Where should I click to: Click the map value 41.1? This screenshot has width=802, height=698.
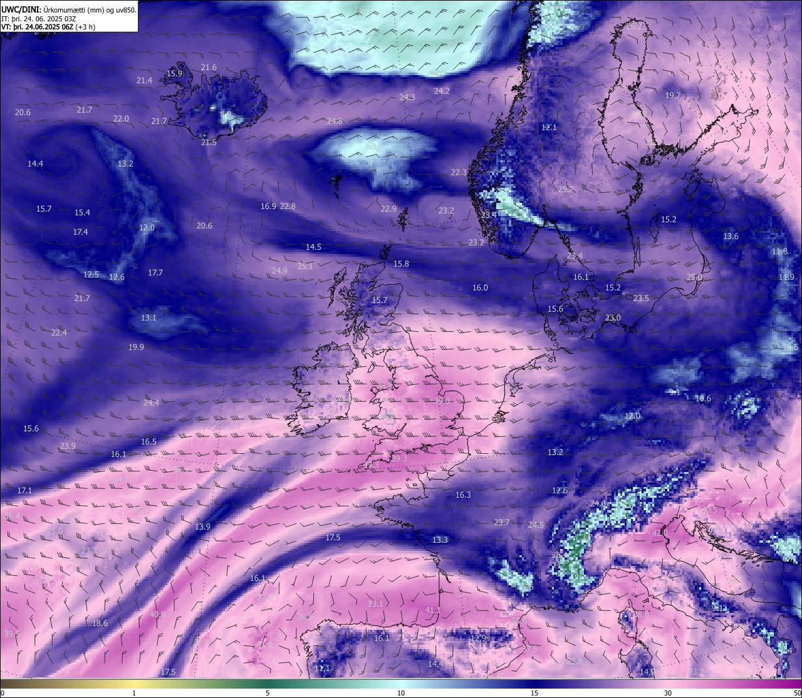coord(433,610)
